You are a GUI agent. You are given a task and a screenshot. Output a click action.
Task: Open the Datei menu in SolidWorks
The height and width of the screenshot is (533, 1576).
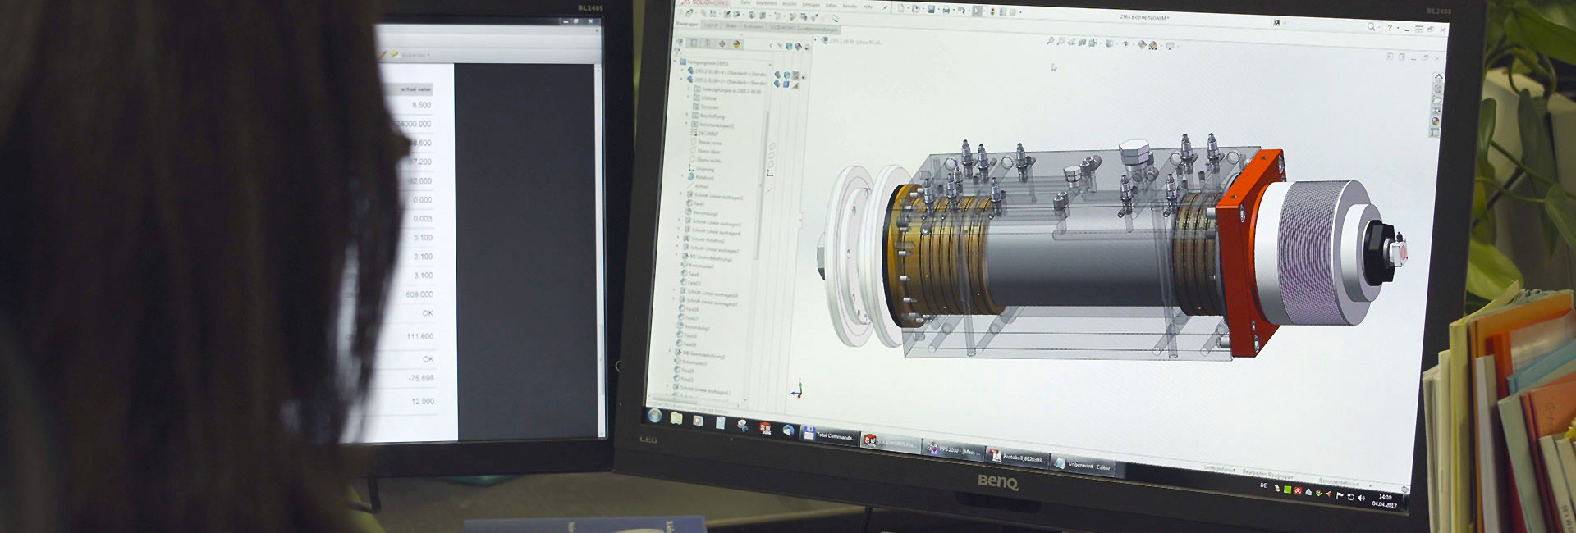tap(746, 2)
